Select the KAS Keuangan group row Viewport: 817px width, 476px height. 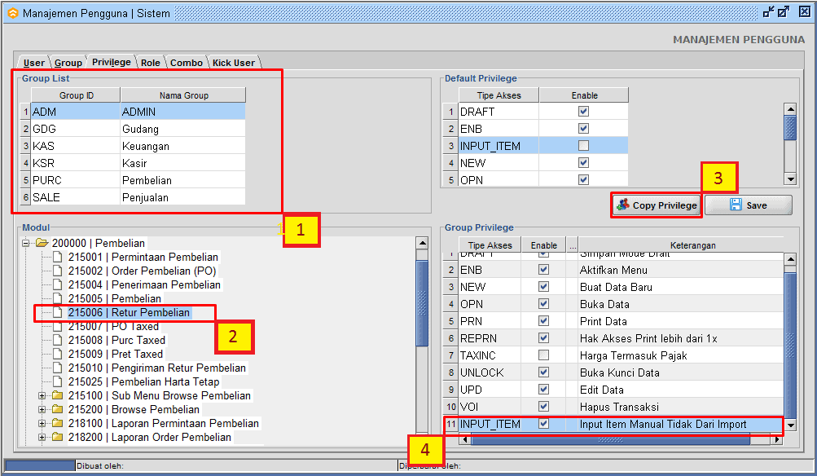click(134, 146)
